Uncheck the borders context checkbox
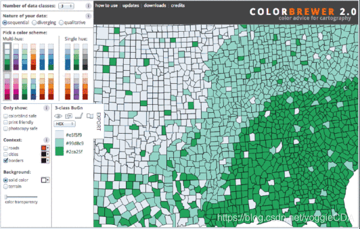The image size is (360, 229). (5, 161)
